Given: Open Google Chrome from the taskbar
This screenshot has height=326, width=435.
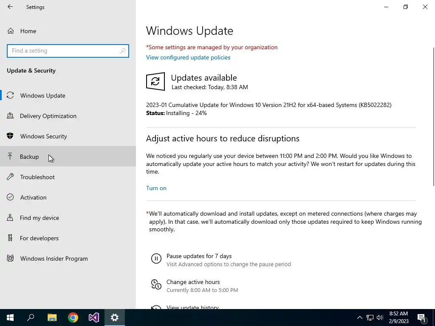Looking at the screenshot, I should tap(73, 318).
